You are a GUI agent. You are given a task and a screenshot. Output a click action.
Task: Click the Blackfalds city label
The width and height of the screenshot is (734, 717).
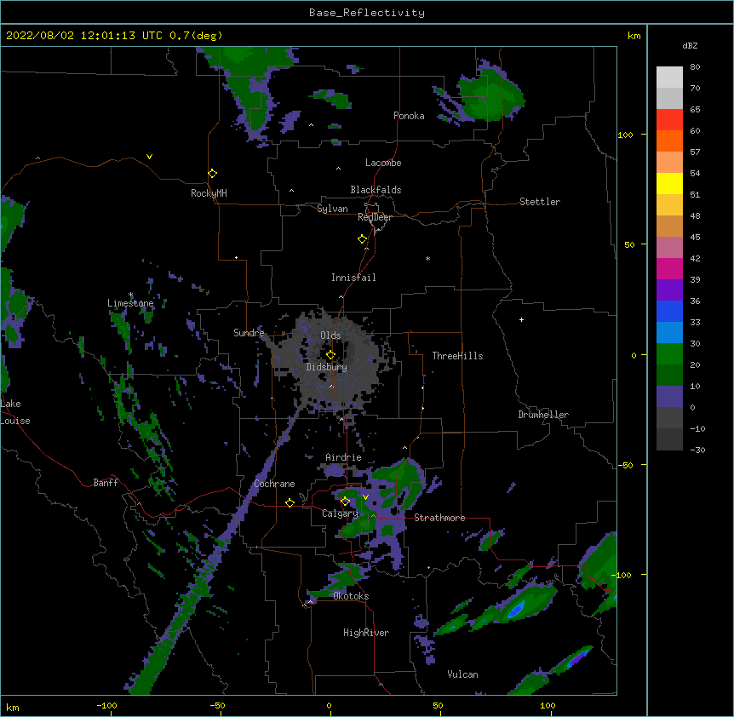coord(376,190)
